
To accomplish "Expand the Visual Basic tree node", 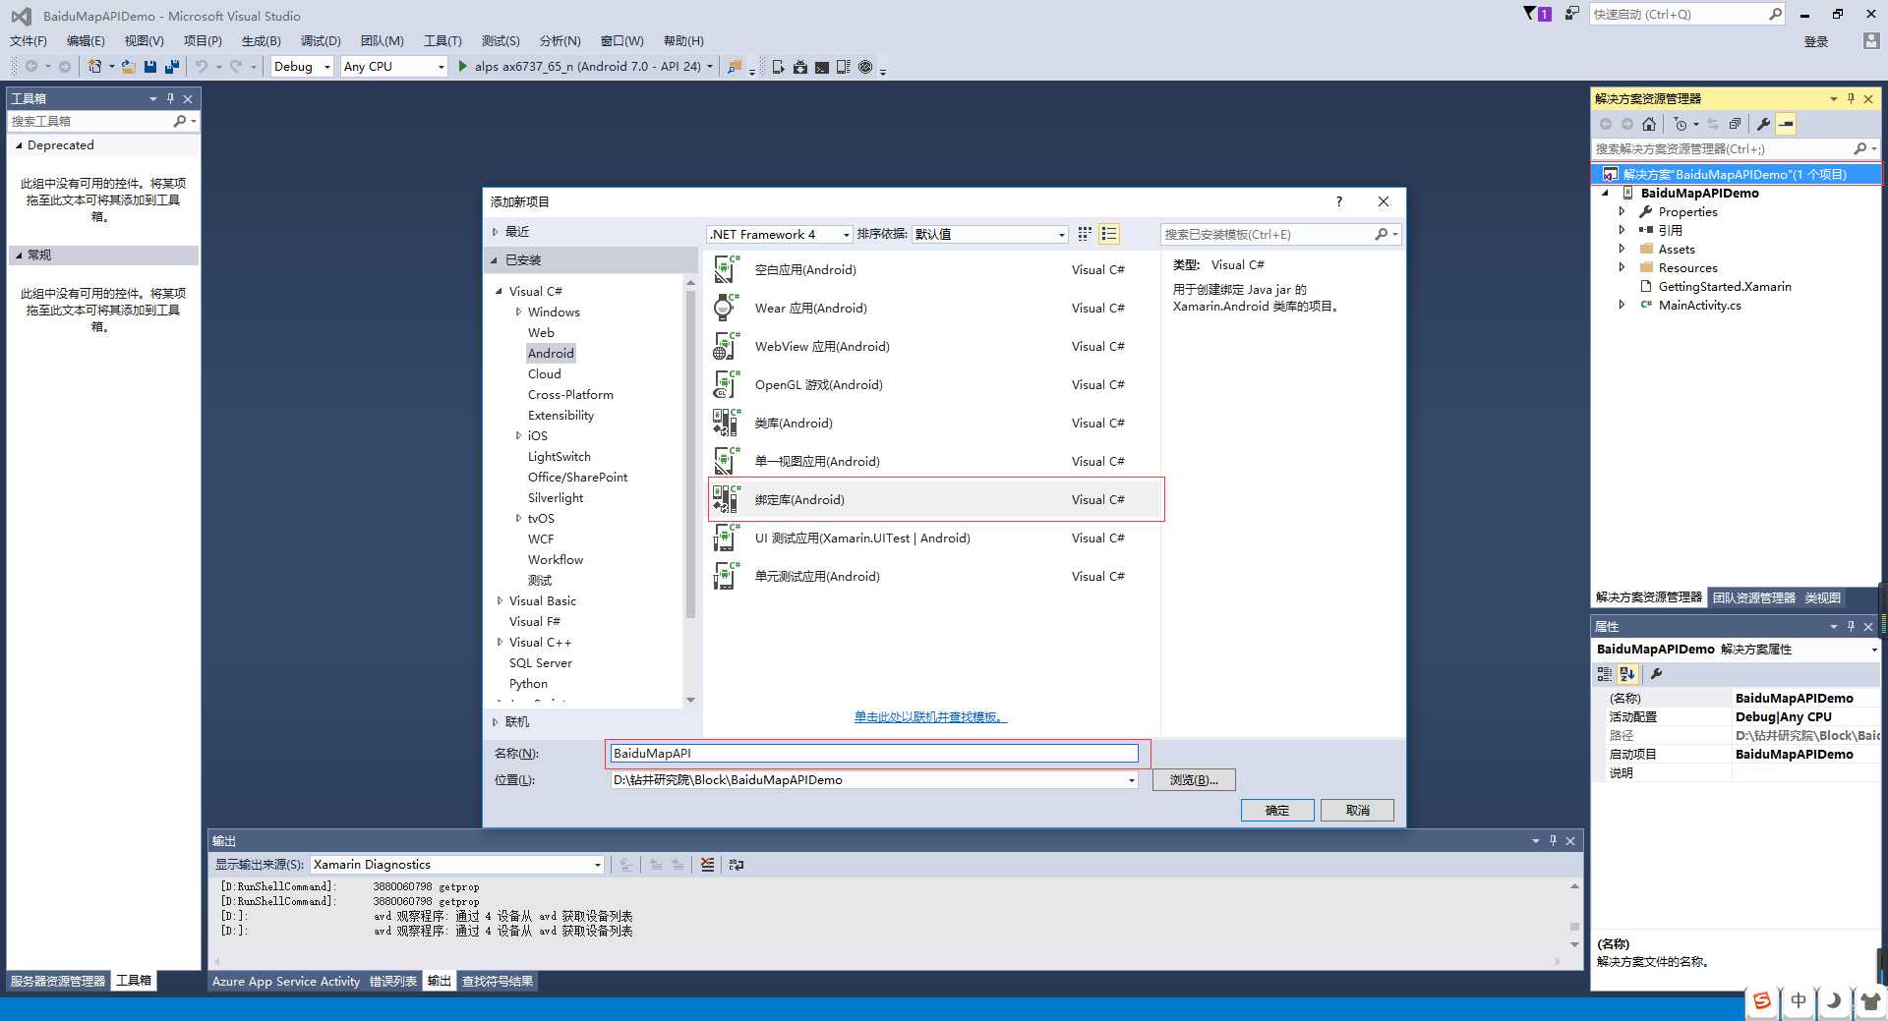I will (500, 601).
